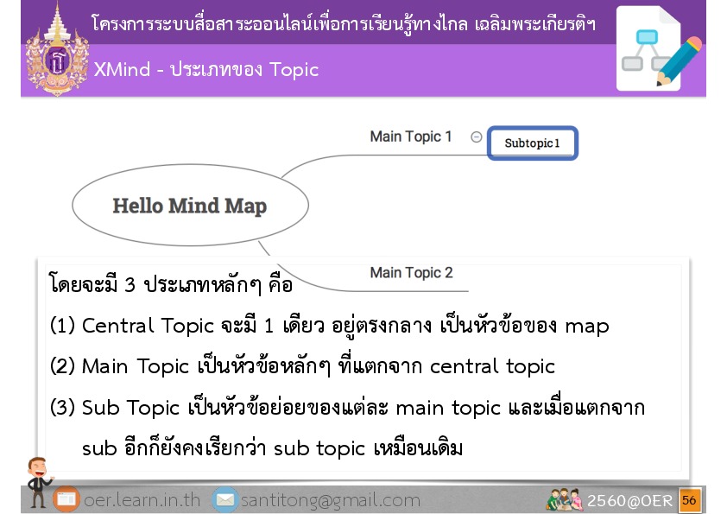
Task: Click the Thai project title in header
Action: (343, 23)
